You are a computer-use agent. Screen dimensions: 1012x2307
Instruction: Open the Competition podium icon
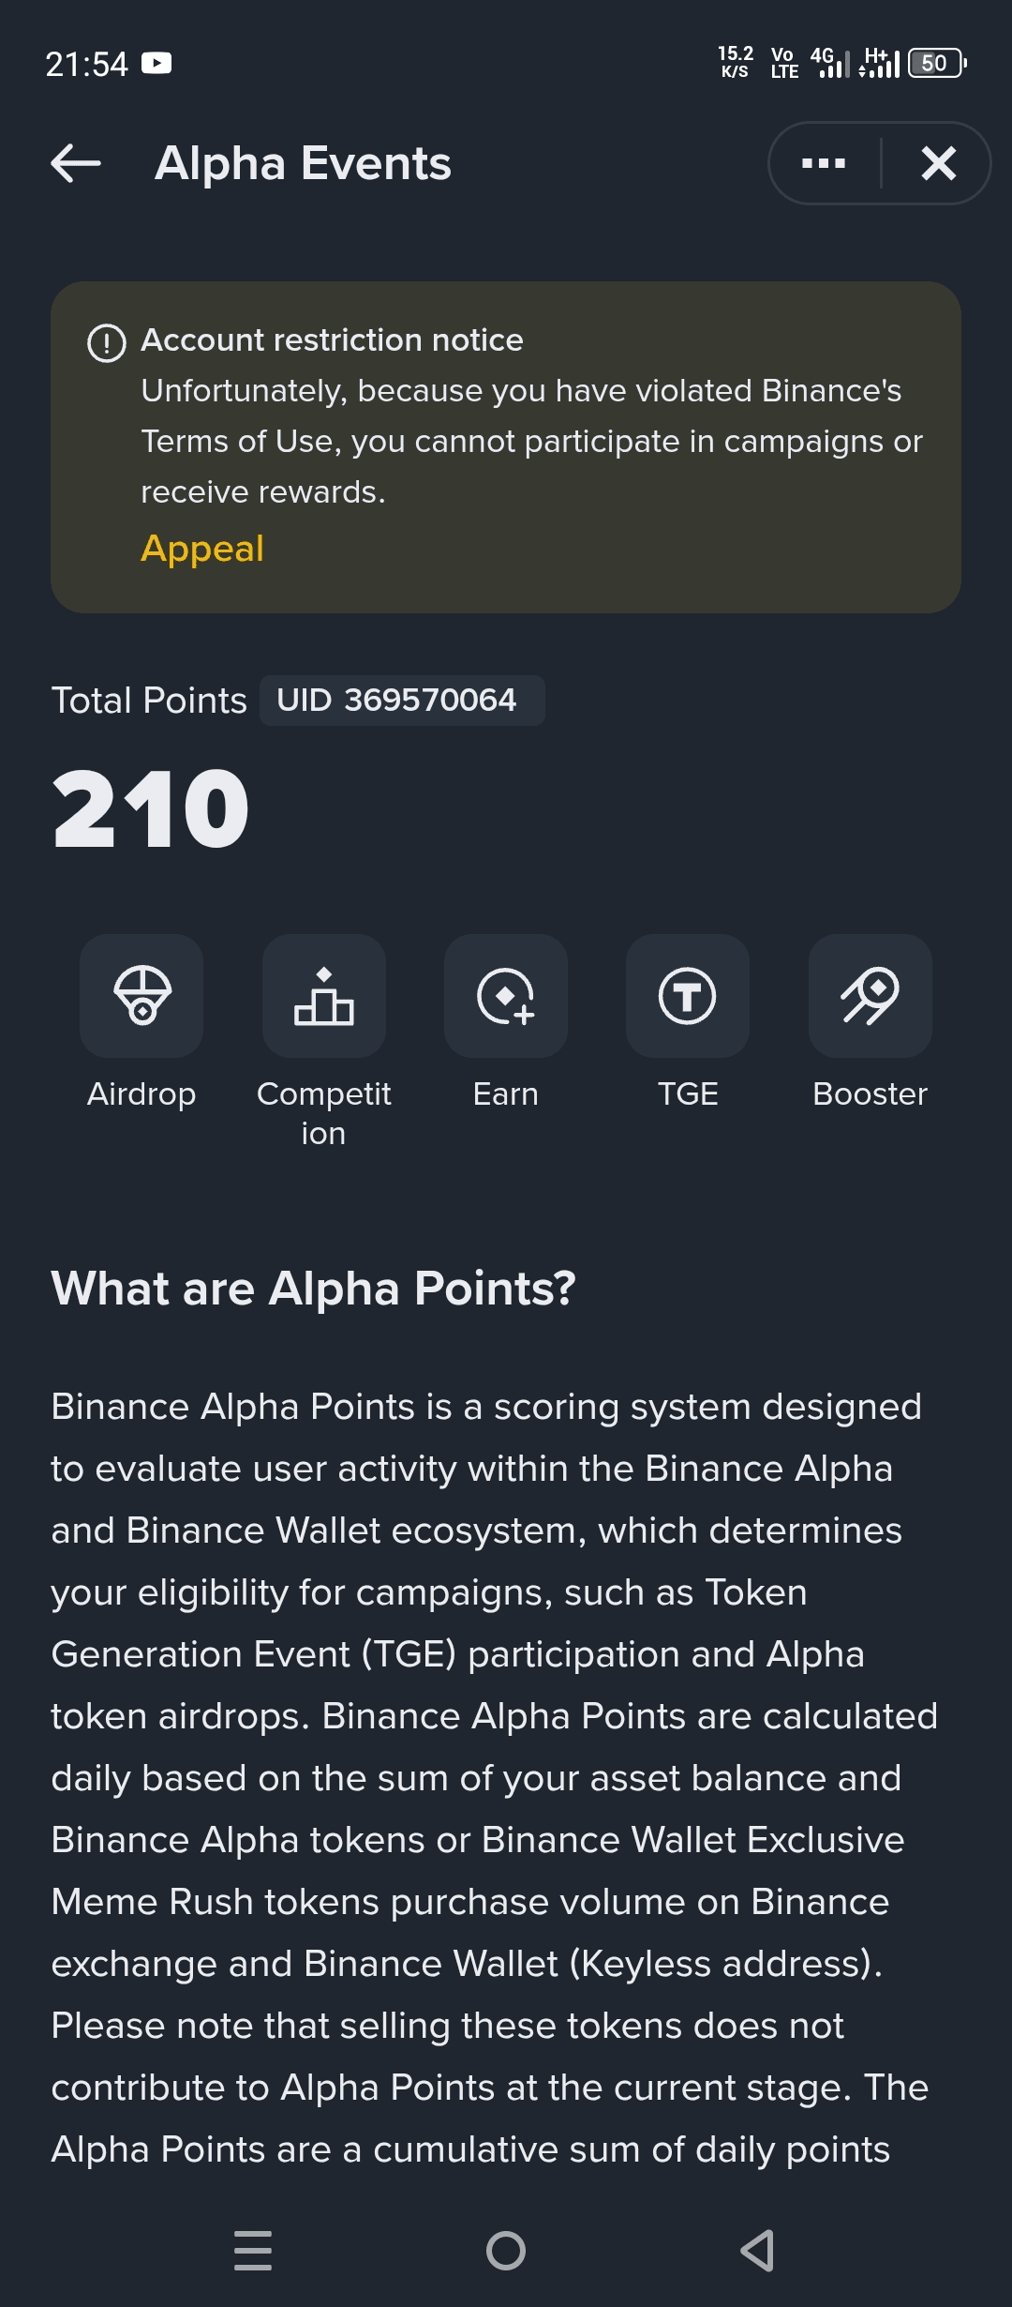pos(324,996)
